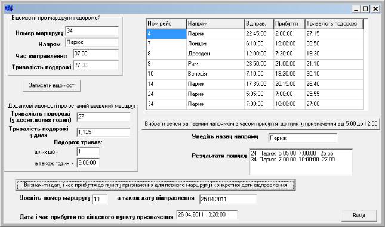This screenshot has height=227, width=385.
Task: Click the цілих діб field showing 1
Action: click(88, 152)
